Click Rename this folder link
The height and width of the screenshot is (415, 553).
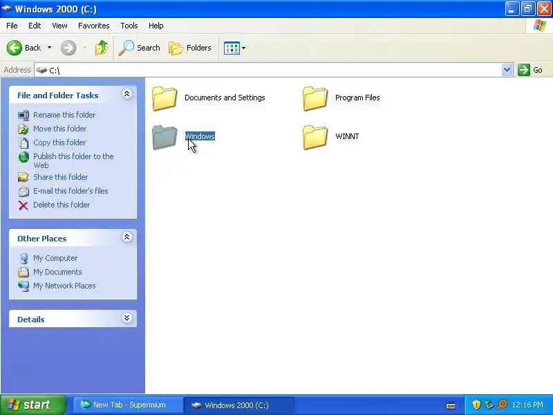tap(64, 115)
